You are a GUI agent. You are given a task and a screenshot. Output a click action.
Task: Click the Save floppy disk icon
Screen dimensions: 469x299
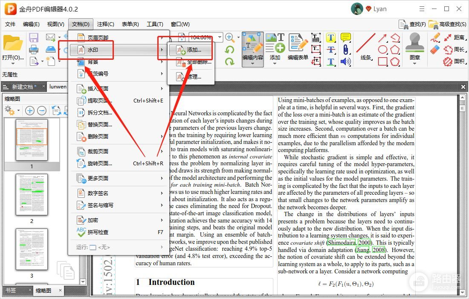pyautogui.click(x=34, y=38)
